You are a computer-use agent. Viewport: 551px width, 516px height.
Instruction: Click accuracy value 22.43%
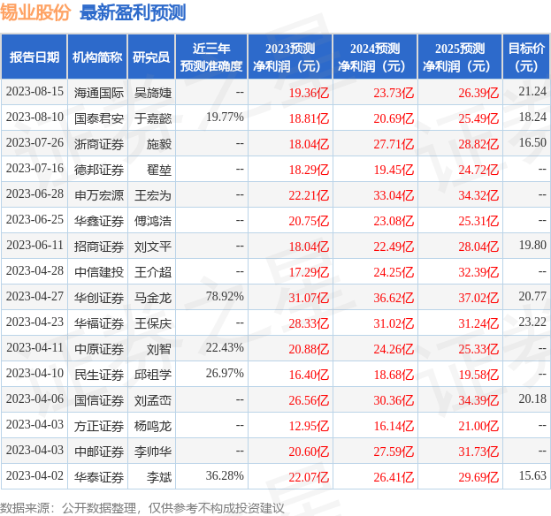(x=225, y=347)
